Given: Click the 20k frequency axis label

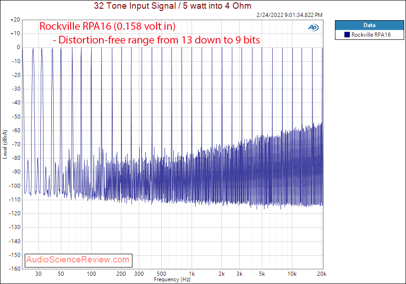Looking at the screenshot, I should 322,274.
